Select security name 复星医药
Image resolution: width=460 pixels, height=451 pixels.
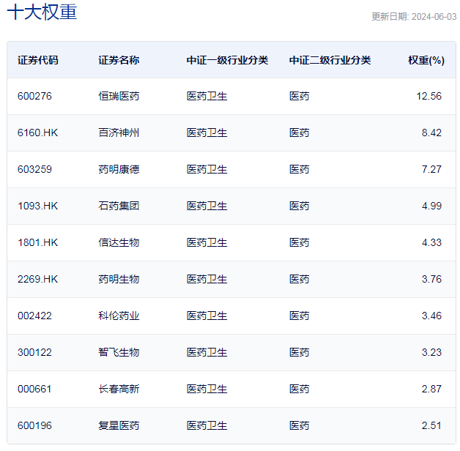point(119,426)
